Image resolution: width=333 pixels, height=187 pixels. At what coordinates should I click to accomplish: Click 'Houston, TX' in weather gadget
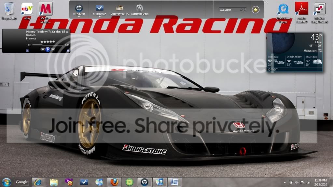click(x=312, y=51)
